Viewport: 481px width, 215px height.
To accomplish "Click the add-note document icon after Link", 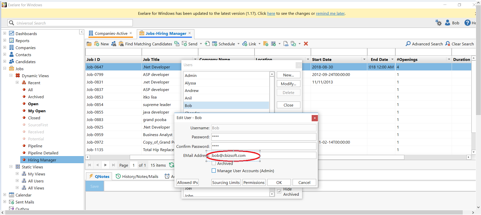I will point(266,44).
